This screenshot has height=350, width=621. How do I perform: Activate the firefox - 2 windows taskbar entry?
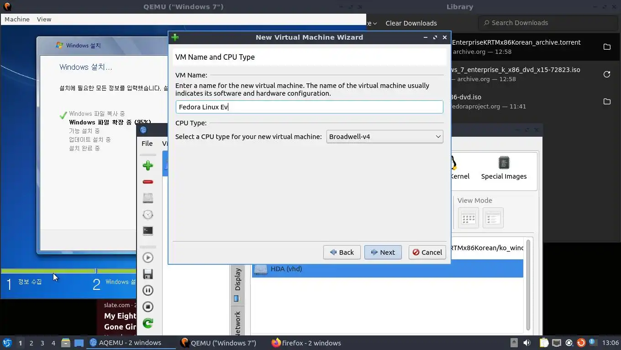[306, 343]
